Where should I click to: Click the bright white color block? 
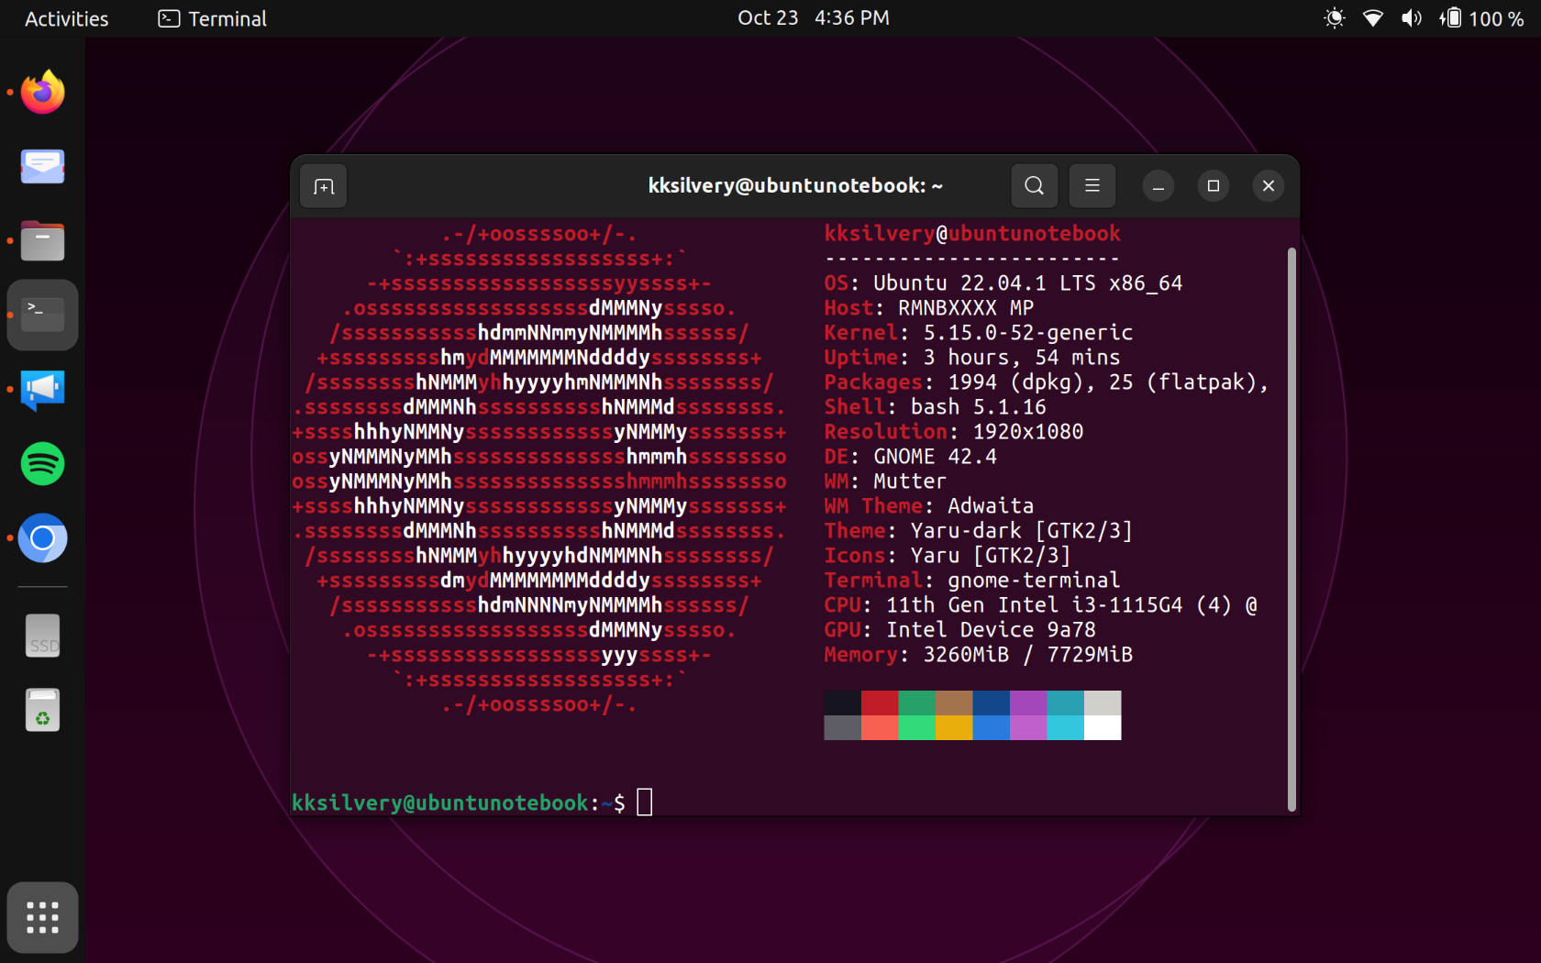point(1103,727)
